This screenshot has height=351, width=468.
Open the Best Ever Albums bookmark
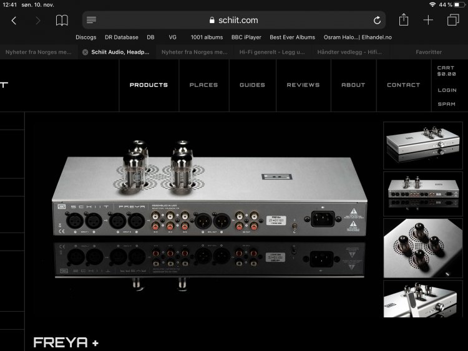point(292,37)
